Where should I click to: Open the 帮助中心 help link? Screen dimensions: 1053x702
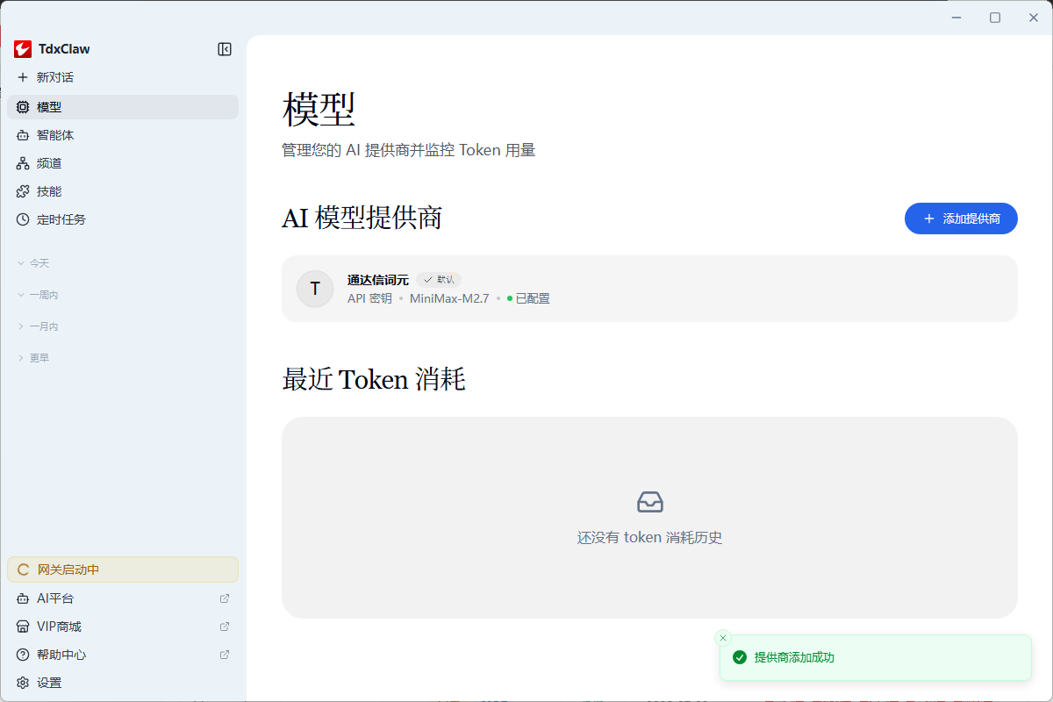pos(123,655)
